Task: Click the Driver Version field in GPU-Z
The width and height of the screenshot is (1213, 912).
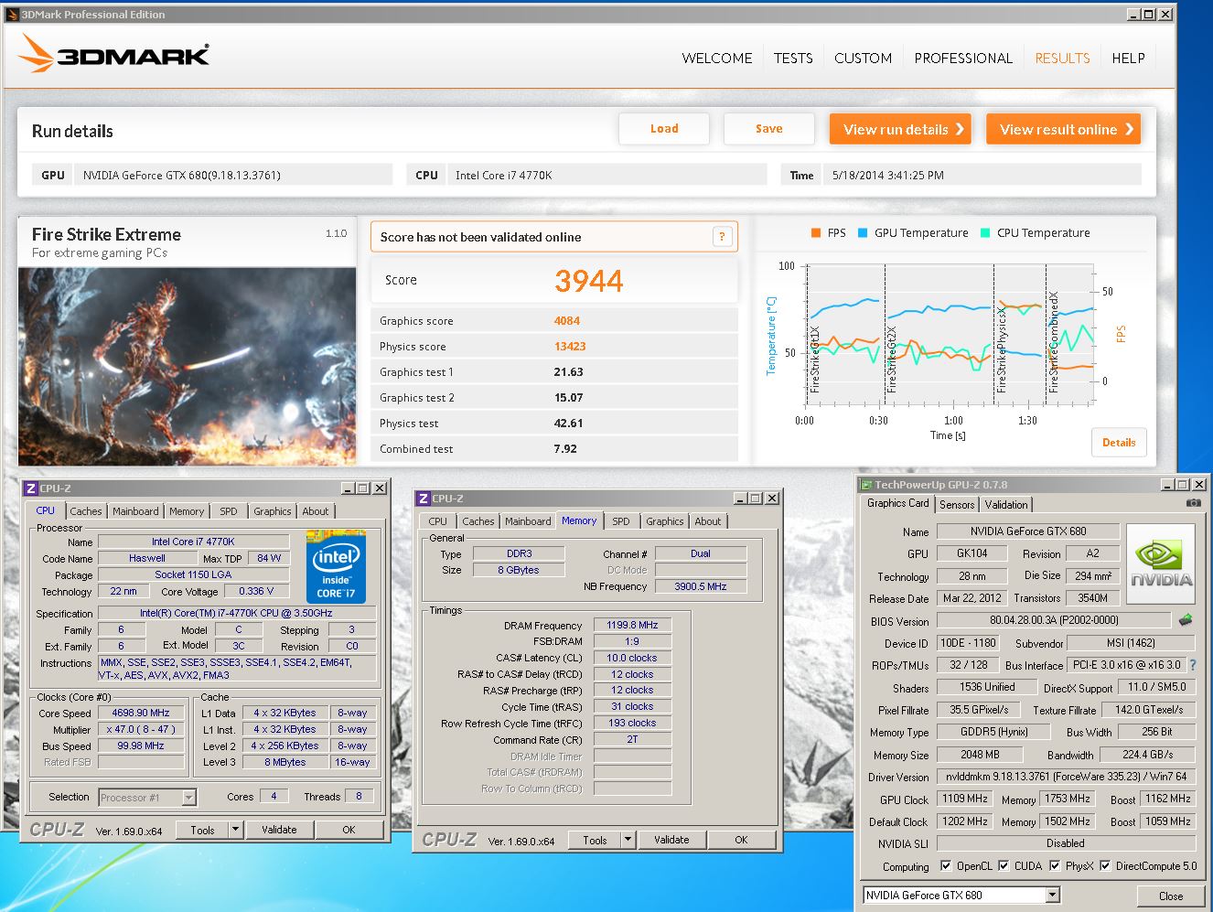Action: coord(1067,777)
